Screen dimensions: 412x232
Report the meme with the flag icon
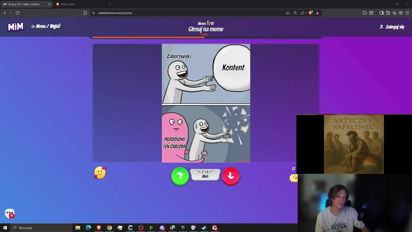(294, 169)
